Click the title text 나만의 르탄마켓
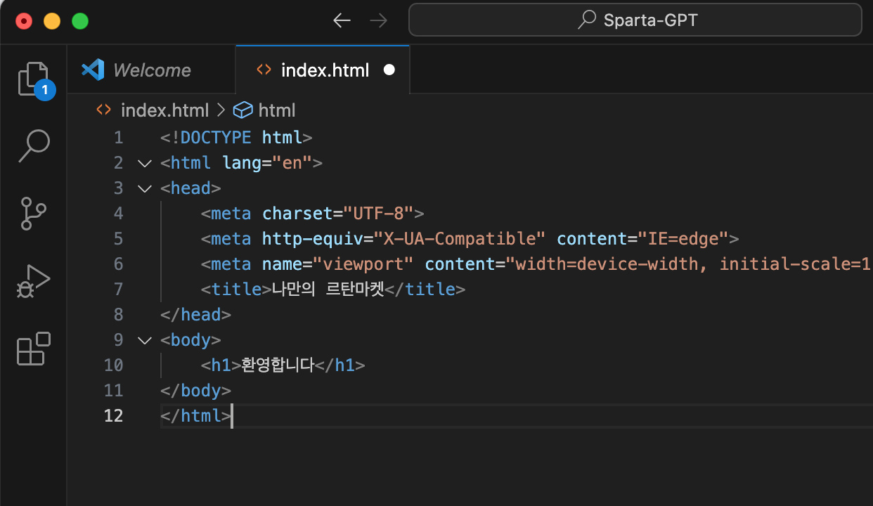The image size is (873, 506). pos(328,289)
